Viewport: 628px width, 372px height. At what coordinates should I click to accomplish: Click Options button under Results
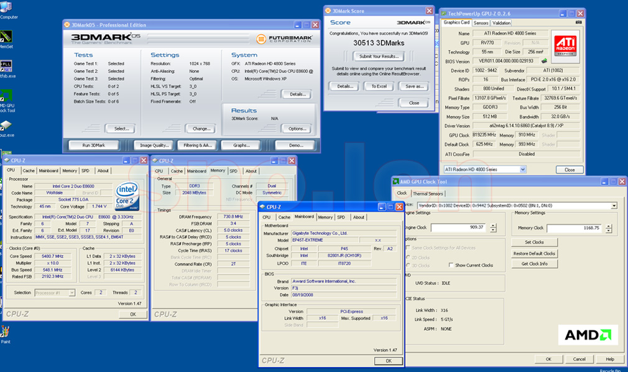(297, 129)
